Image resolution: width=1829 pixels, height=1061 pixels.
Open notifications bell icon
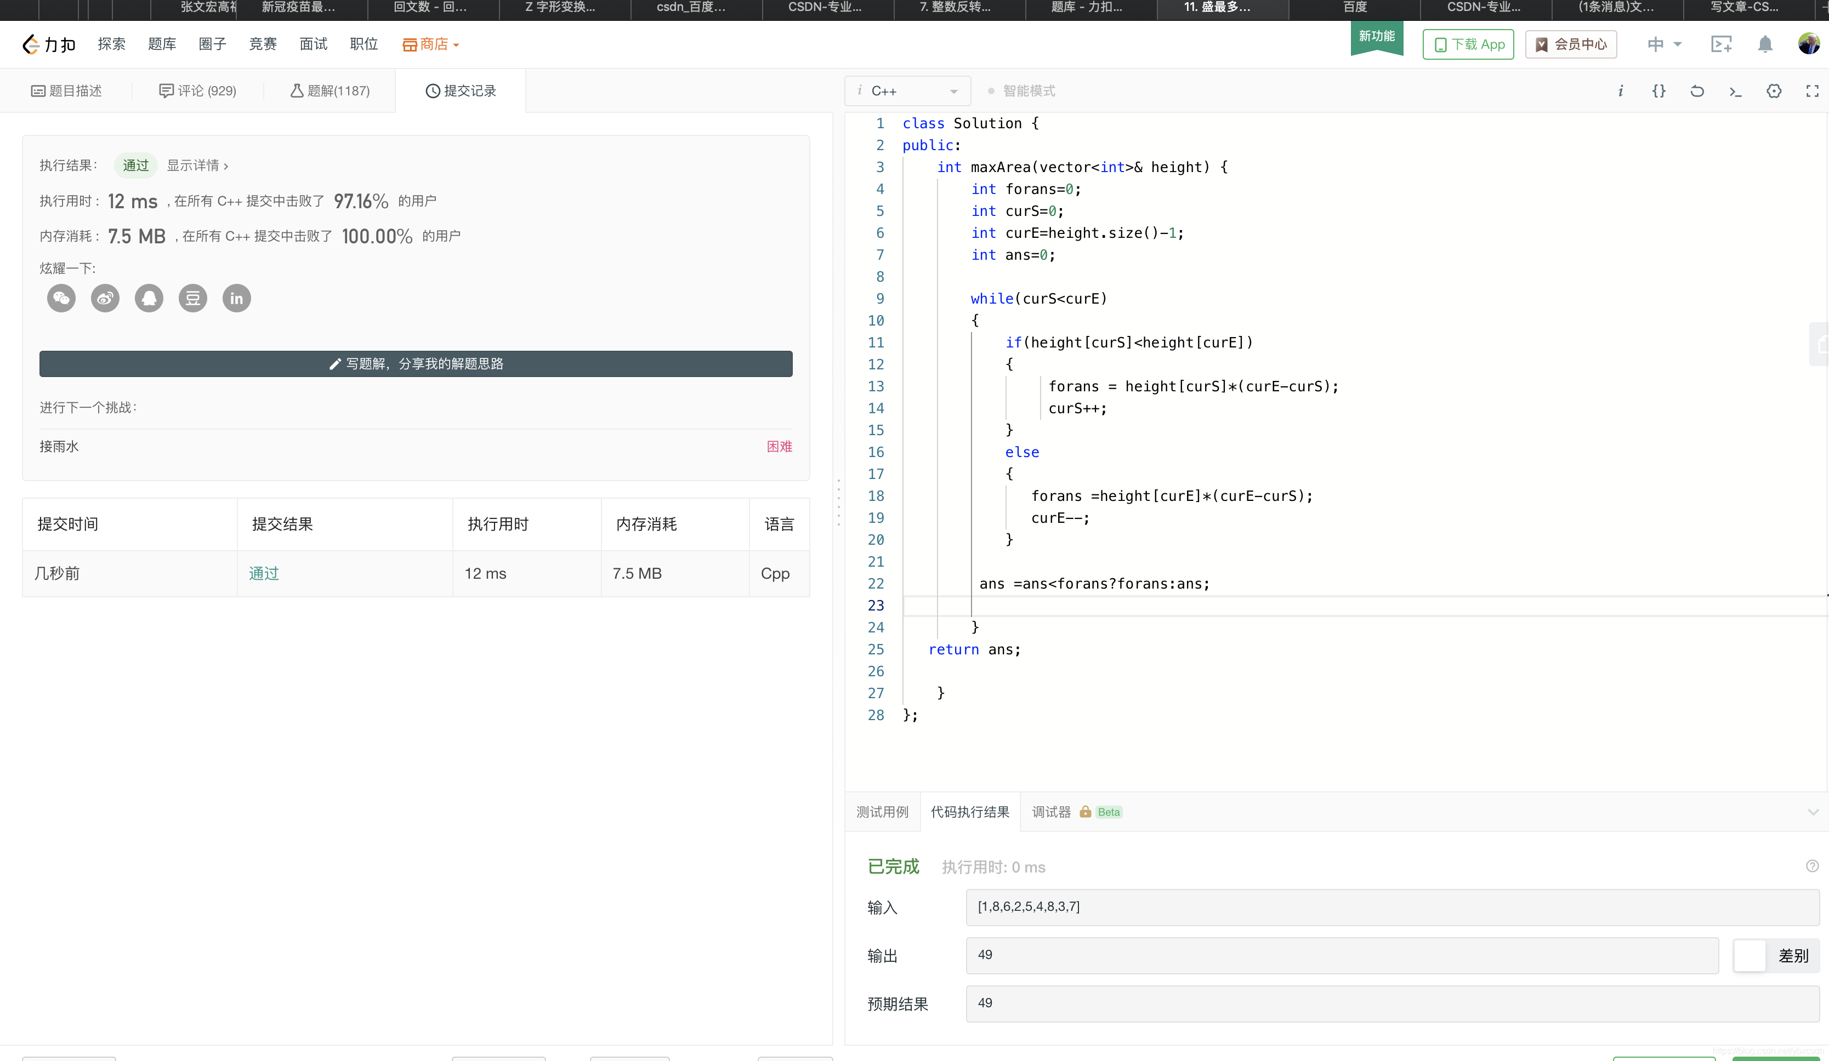pyautogui.click(x=1765, y=44)
